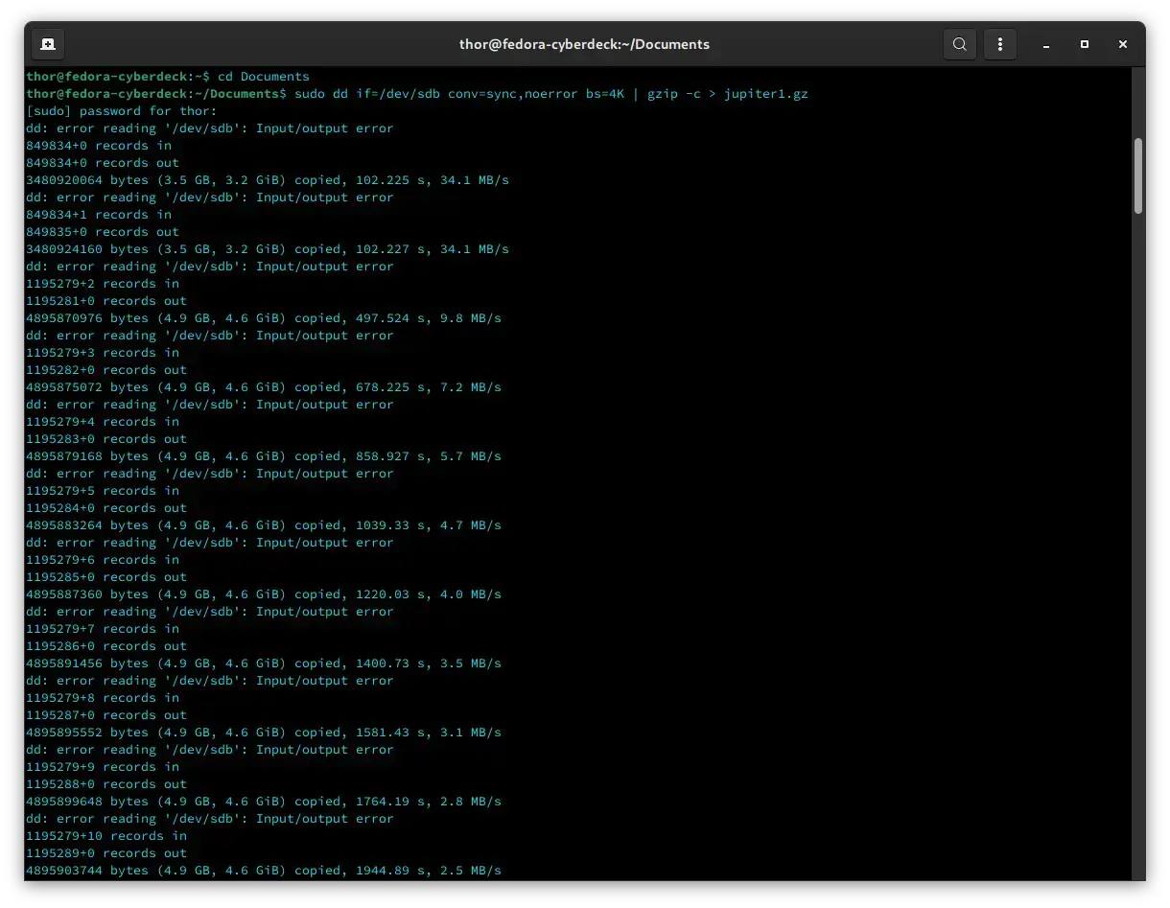Click '849834+0 records out' line
1170x908 pixels.
point(103,162)
